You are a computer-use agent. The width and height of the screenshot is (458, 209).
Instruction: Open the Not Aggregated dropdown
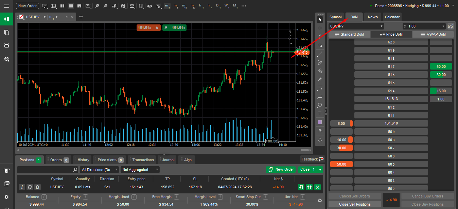click(x=140, y=169)
